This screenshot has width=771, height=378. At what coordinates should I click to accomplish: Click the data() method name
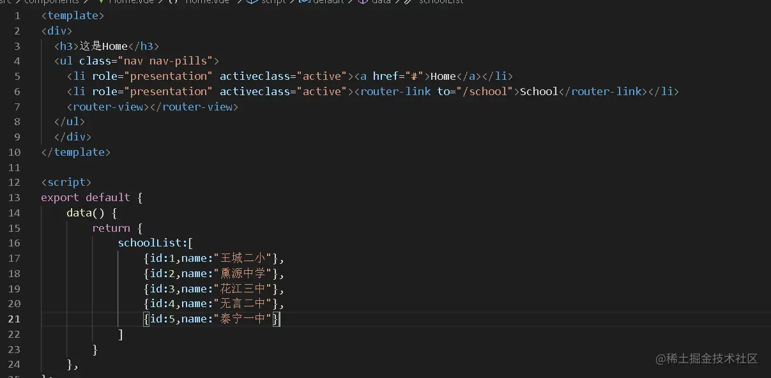point(79,213)
